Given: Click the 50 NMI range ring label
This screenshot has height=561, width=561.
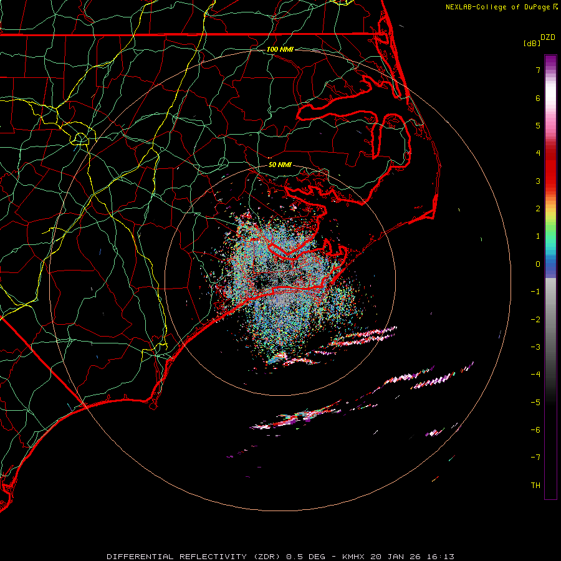Looking at the screenshot, I should (x=280, y=165).
